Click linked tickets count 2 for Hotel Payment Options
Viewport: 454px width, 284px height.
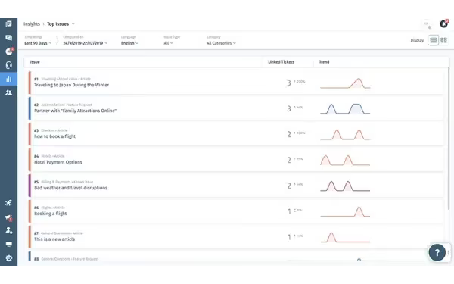point(289,161)
